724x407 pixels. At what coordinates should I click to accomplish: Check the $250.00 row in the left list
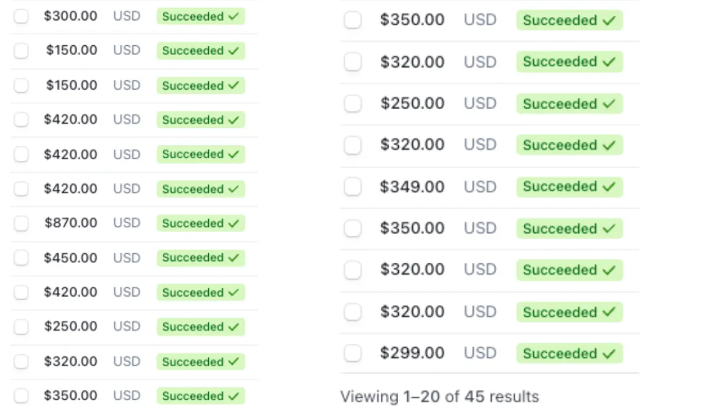pos(21,327)
